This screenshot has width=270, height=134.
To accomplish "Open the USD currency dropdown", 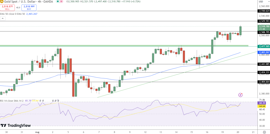I will pos(261,2).
